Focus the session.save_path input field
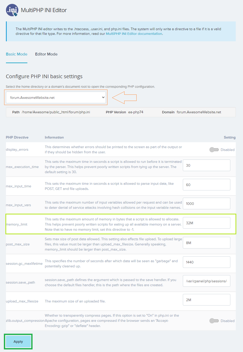This screenshot has width=243, height=352. pos(206,281)
